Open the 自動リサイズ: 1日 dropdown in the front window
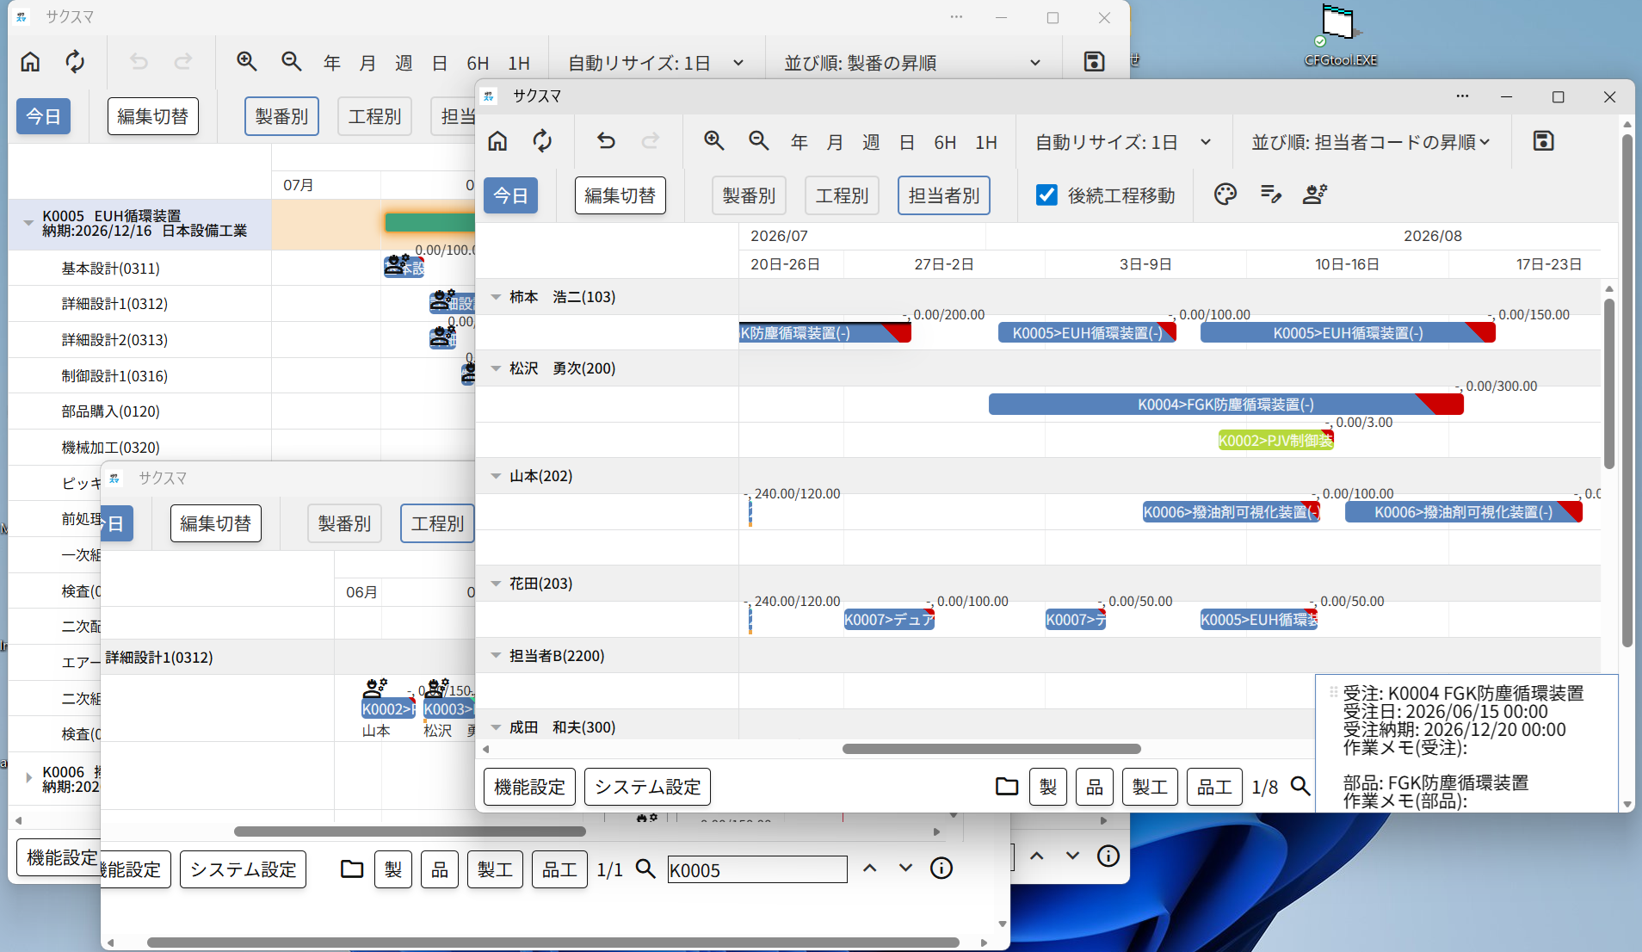Viewport: 1642px width, 952px height. (1123, 142)
